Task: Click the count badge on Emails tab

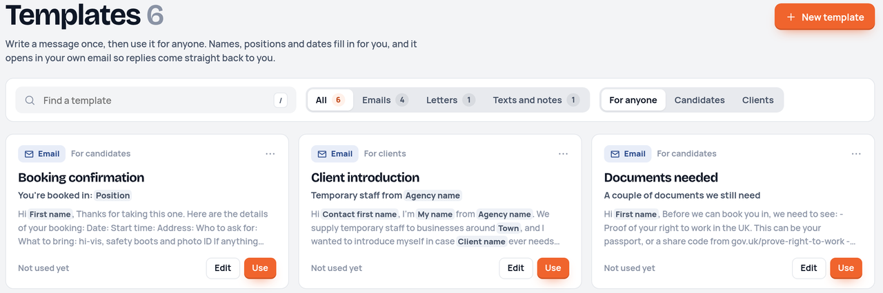Action: pos(401,100)
